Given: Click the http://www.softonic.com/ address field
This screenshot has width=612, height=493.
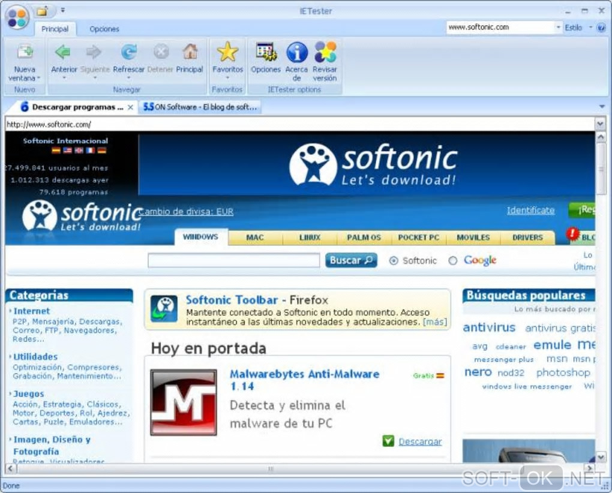Looking at the screenshot, I should coord(300,124).
